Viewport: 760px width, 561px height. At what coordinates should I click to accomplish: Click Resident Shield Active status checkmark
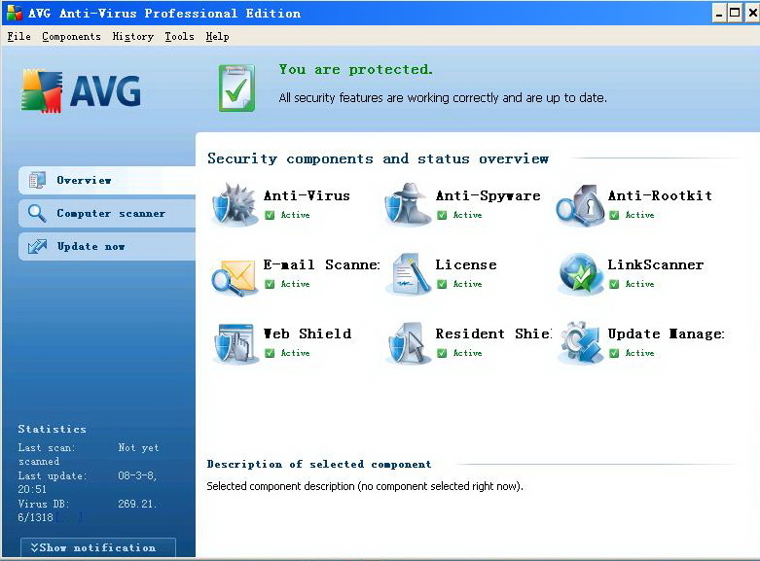(442, 353)
